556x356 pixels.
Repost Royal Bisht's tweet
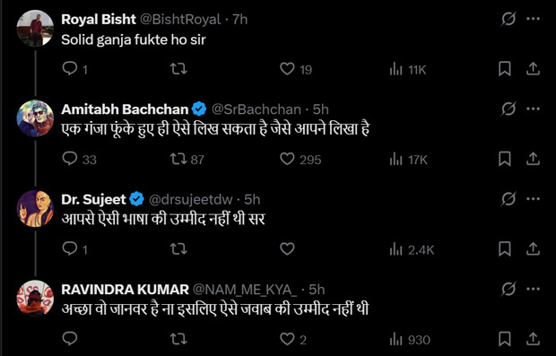[x=178, y=69]
